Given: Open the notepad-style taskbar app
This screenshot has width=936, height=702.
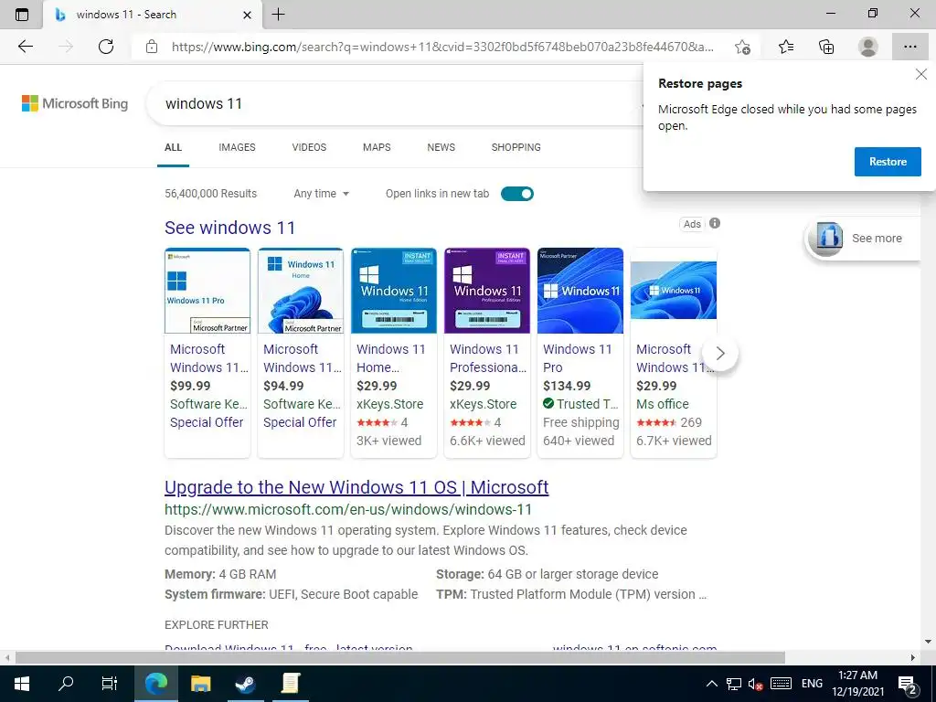Looking at the screenshot, I should (290, 684).
